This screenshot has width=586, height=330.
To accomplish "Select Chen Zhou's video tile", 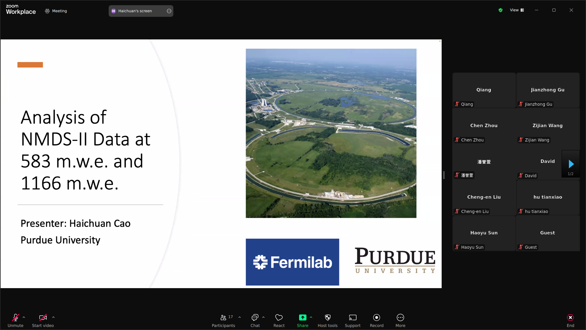I will coord(484,126).
